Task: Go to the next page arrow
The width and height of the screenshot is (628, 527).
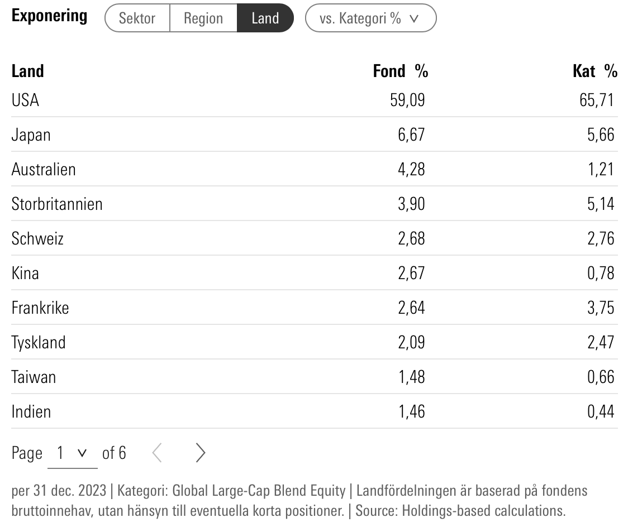Action: pos(201,453)
